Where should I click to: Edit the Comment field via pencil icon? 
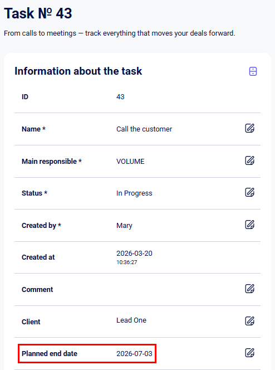coord(249,289)
